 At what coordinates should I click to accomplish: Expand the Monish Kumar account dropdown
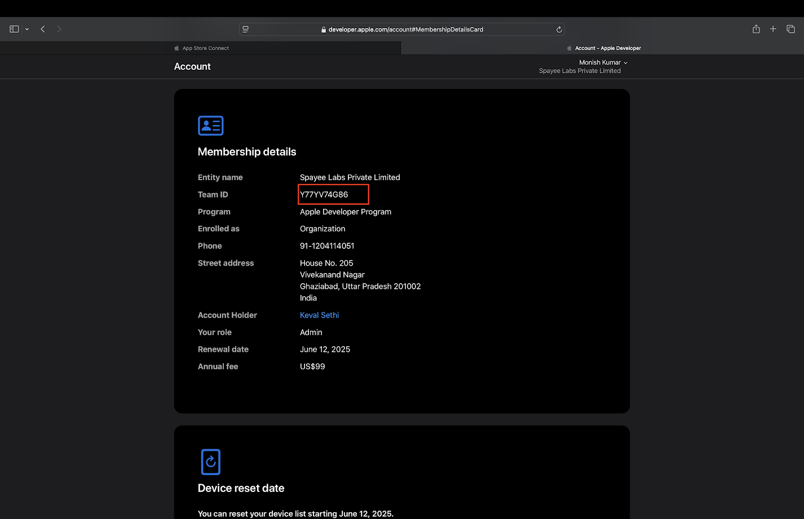pyautogui.click(x=603, y=62)
